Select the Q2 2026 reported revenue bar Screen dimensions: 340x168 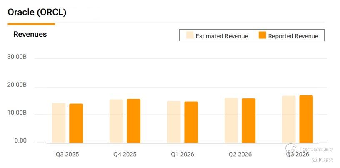[x=249, y=120]
